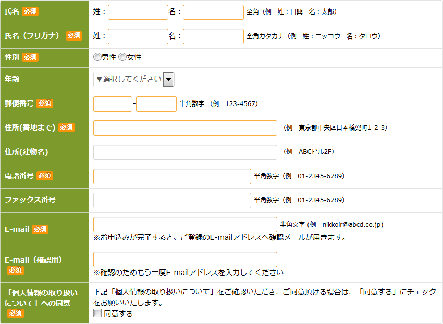Screen dimensions: 443x324
Task: Click the 東京都中央区日本橋兜町1-2-3 example text
Action: 335,128
